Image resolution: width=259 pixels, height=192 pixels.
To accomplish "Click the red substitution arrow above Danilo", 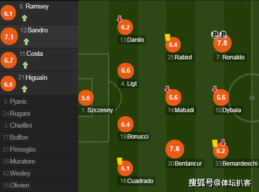I will point(120,19).
